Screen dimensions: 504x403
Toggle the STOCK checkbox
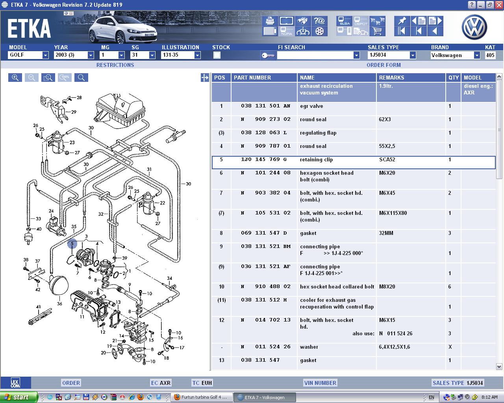point(217,55)
